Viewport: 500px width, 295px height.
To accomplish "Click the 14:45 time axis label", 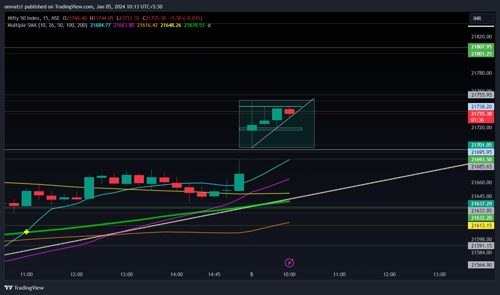I will [x=214, y=274].
